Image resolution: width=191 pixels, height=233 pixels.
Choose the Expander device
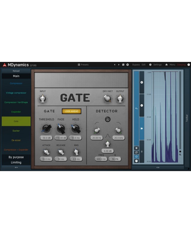click(x=16, y=112)
